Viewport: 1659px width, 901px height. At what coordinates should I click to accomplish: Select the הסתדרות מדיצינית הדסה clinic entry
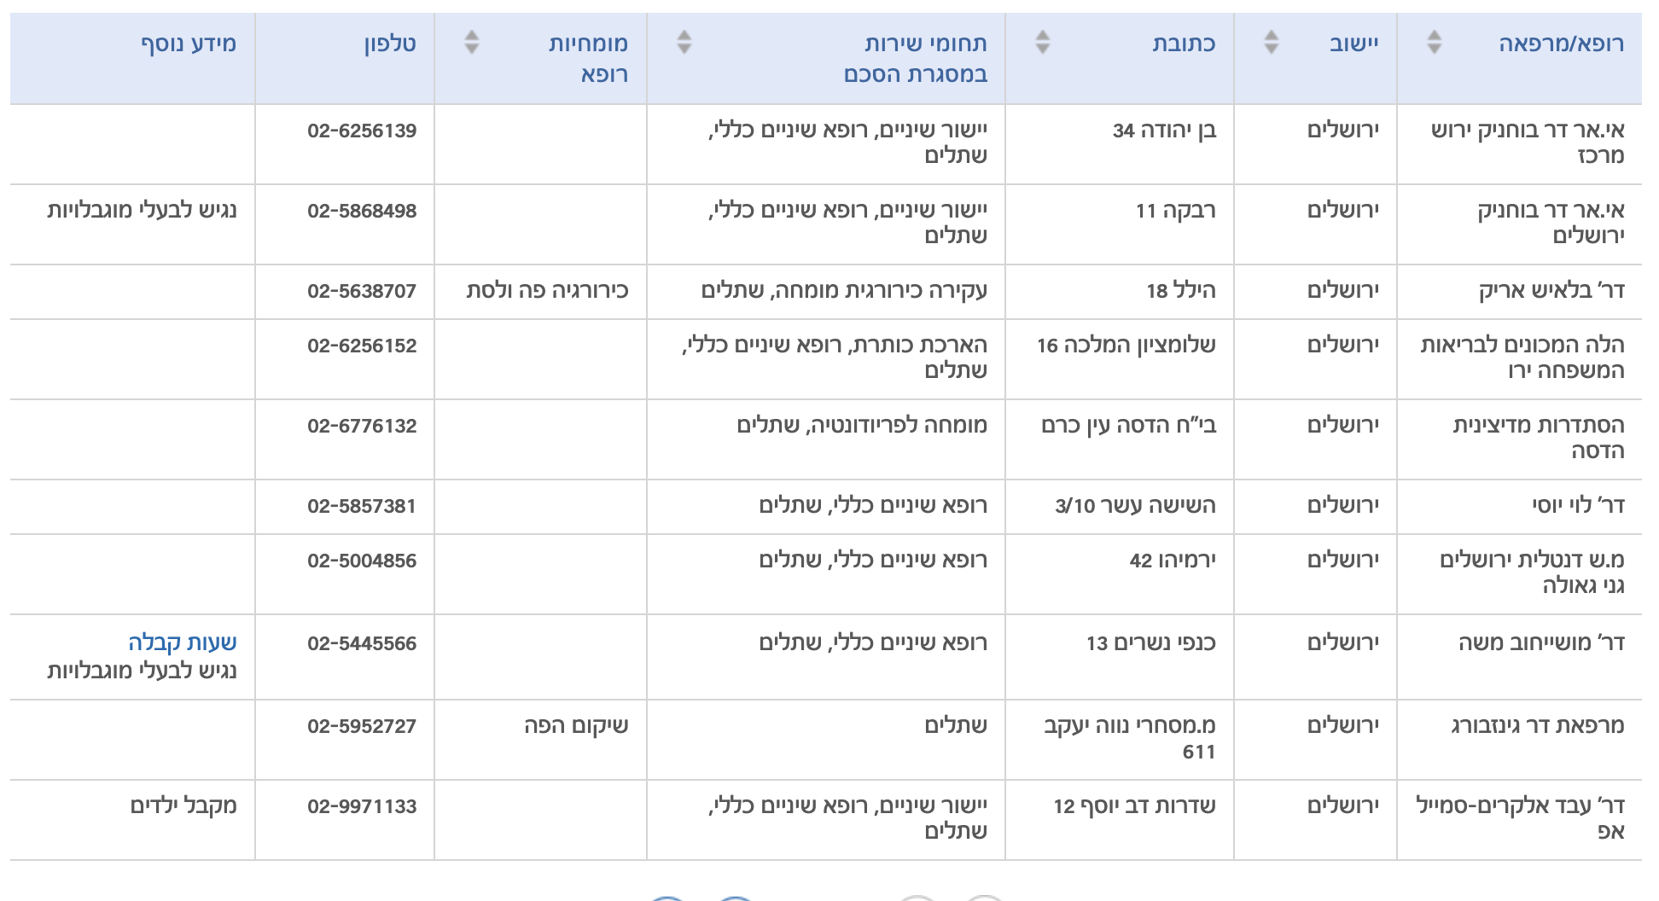[1538, 438]
